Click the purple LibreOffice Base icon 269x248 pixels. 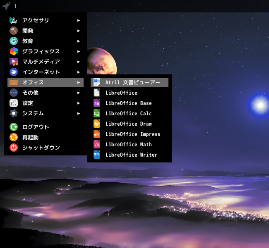pyautogui.click(x=97, y=103)
